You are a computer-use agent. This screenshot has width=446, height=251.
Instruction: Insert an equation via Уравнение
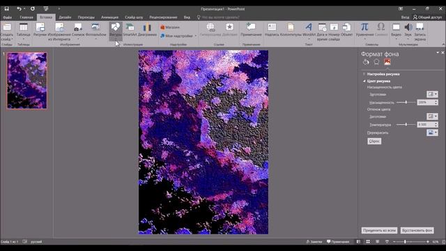(364, 31)
